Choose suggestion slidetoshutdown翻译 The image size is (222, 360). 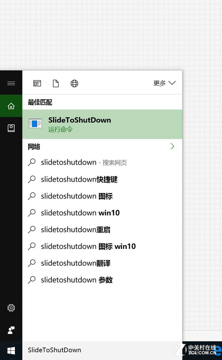pos(102,263)
